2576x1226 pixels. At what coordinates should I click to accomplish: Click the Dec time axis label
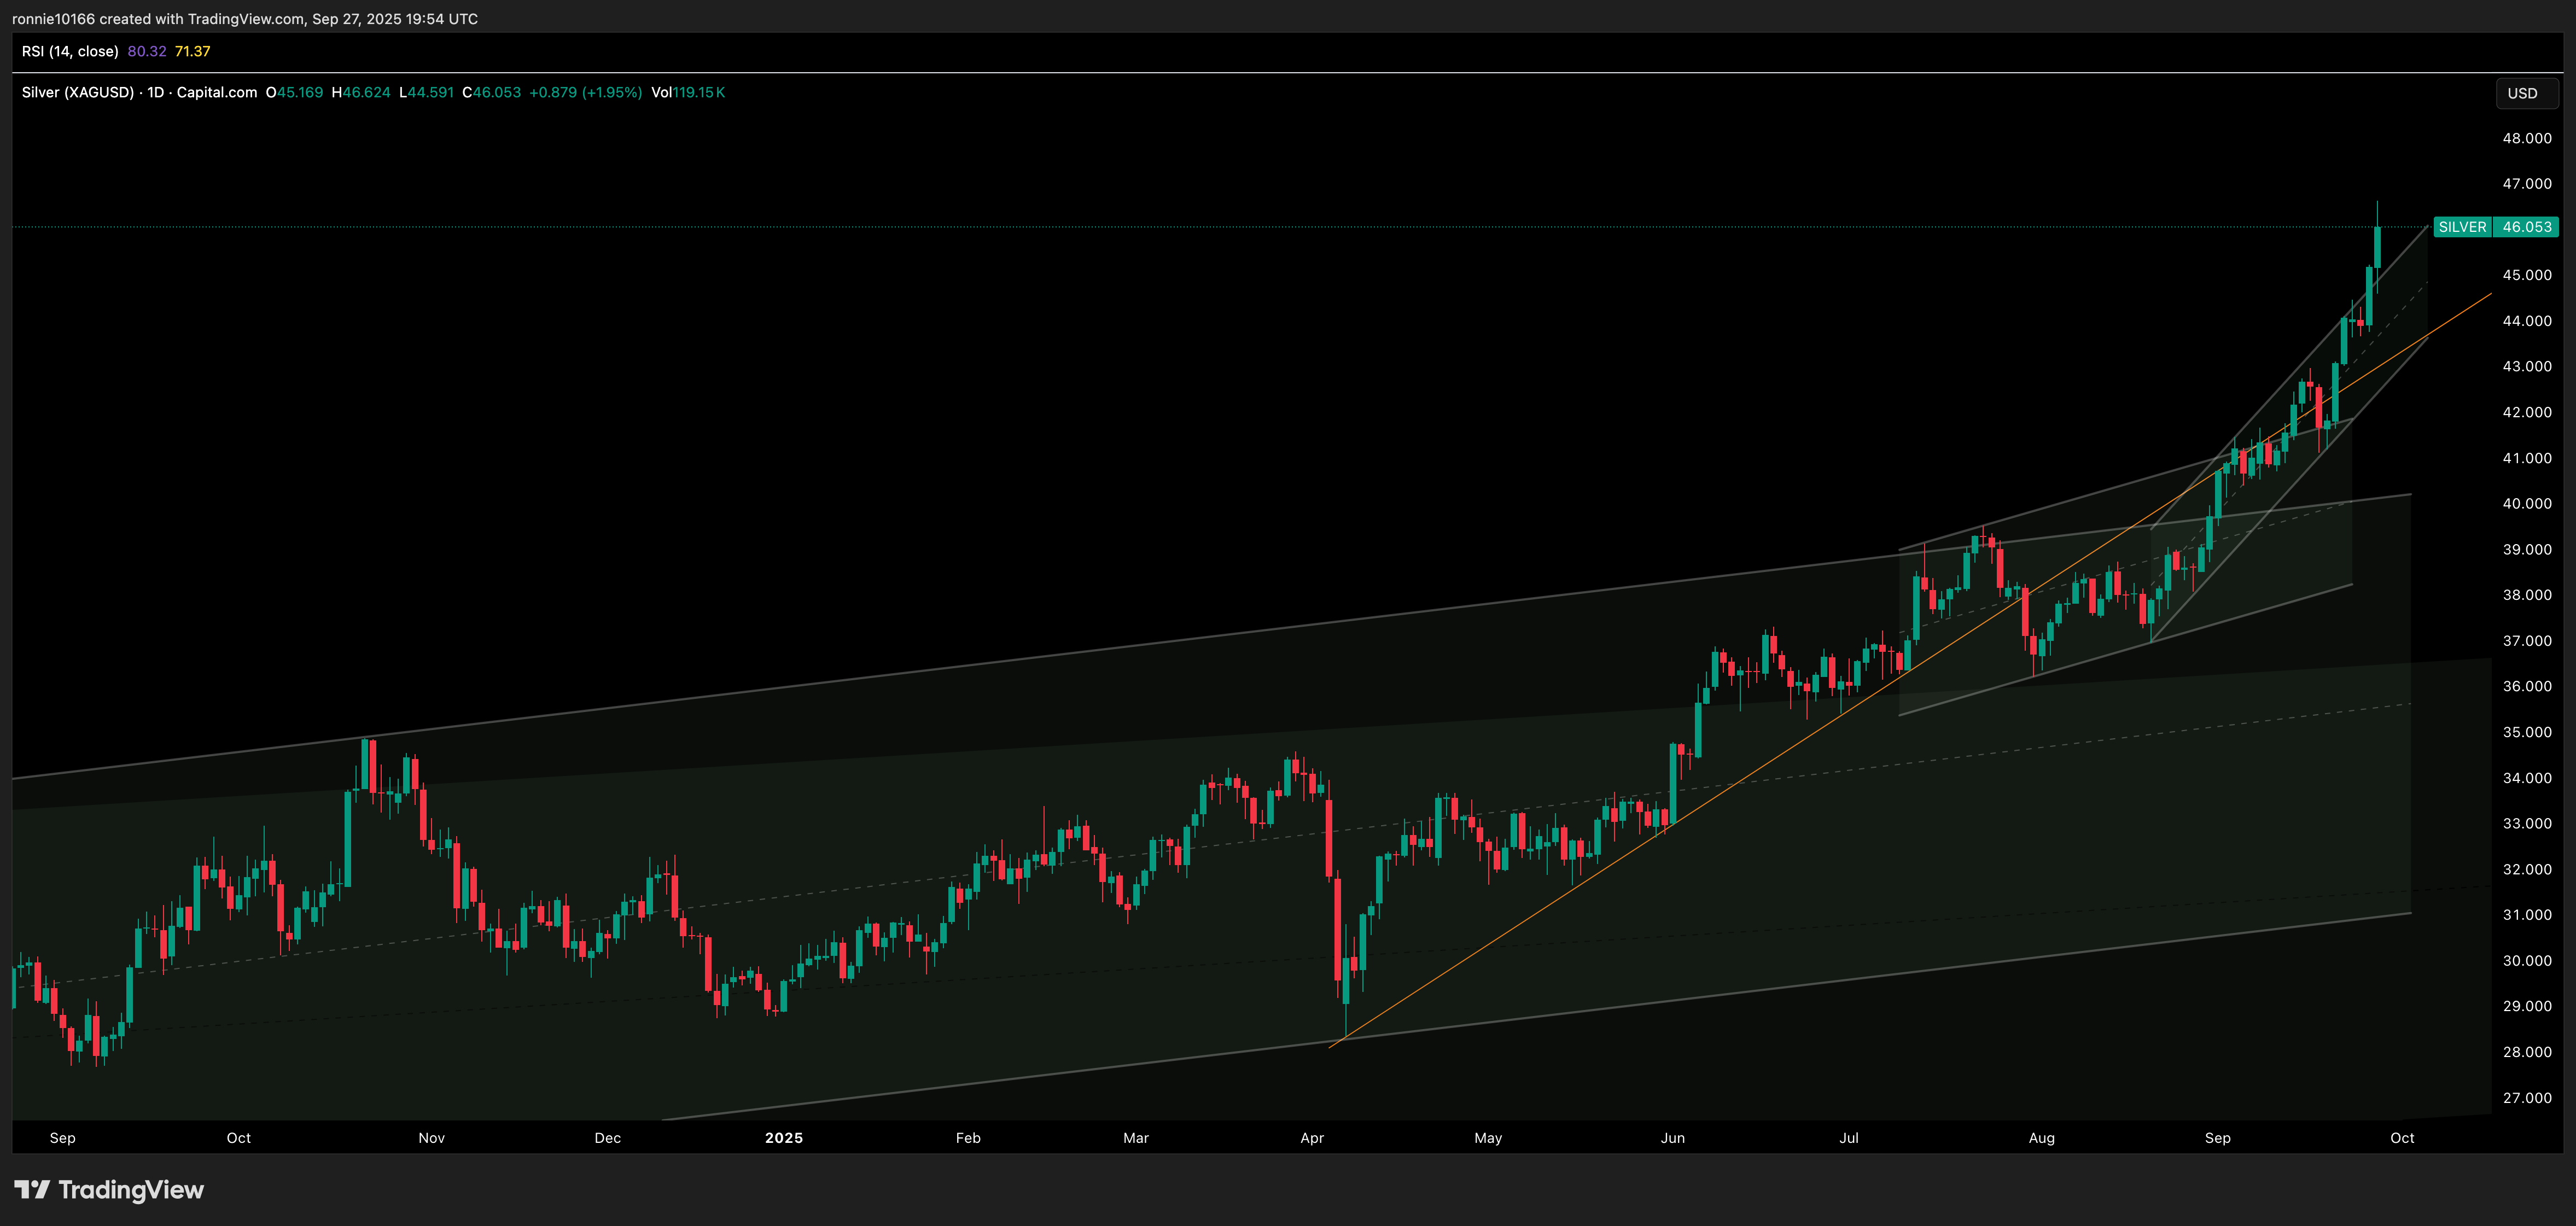click(x=607, y=1138)
